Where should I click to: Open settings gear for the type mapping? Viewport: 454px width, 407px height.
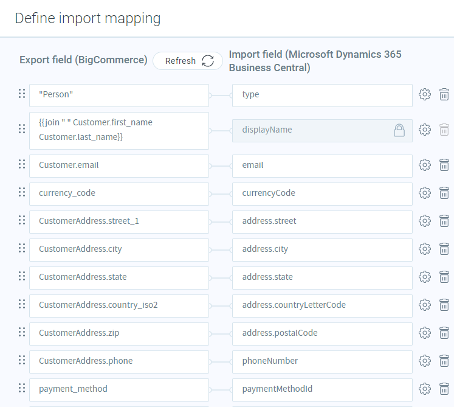tap(424, 94)
